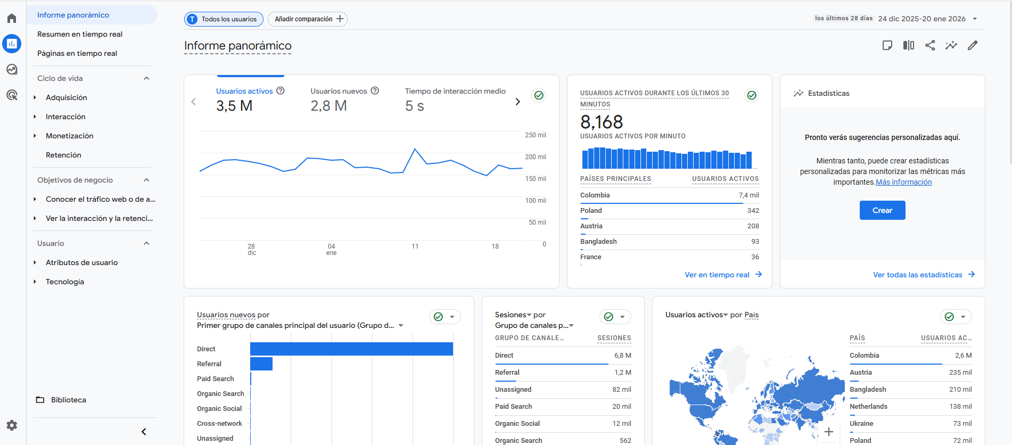
Task: Open Resumen en tiempo real report
Action: point(80,34)
